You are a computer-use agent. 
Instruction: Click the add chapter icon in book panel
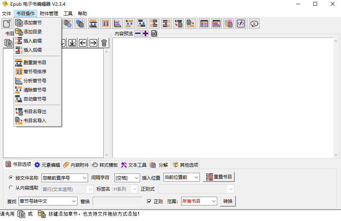8,43
